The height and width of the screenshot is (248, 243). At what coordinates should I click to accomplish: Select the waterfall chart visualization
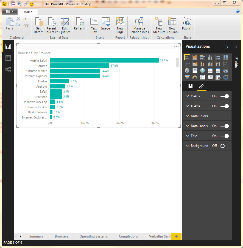click(218, 64)
